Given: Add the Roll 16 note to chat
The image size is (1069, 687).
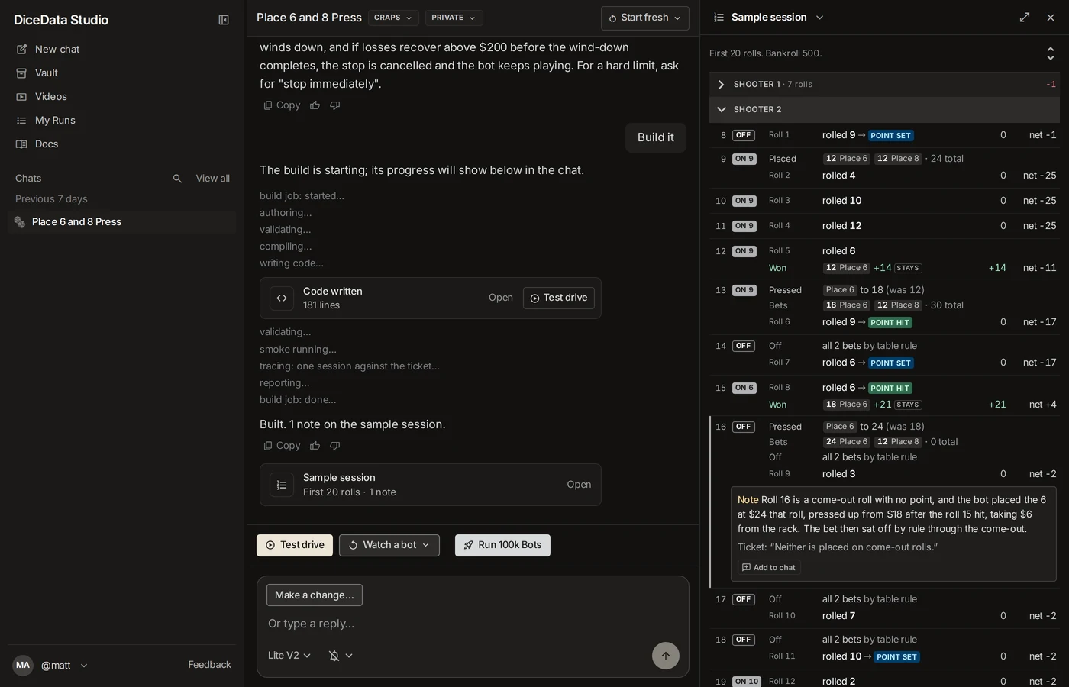Looking at the screenshot, I should (x=769, y=567).
